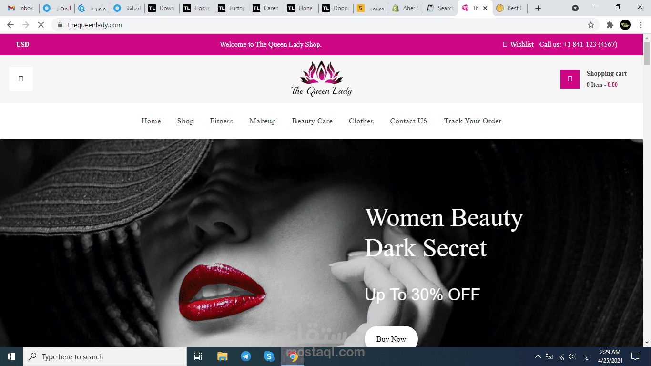The image size is (651, 366).
Task: Switch to the Aber Shopify tab
Action: pos(405,8)
